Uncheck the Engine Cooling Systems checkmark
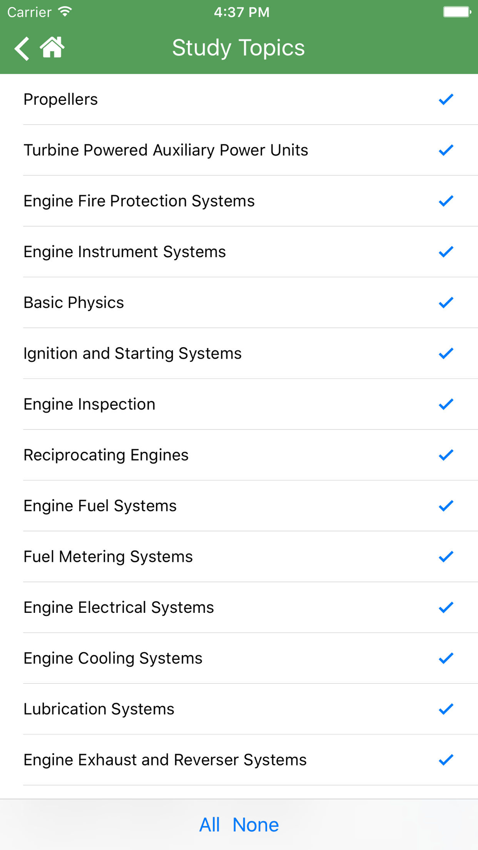Image resolution: width=478 pixels, height=850 pixels. (446, 658)
